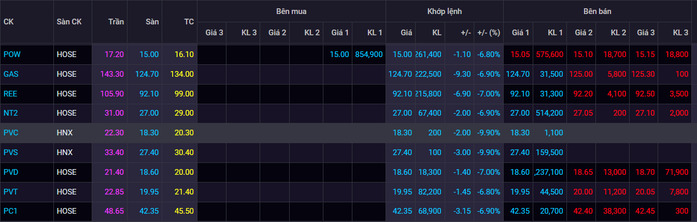This screenshot has width=697, height=222.
Task: Sort by the Sàn CK column header
Action: click(x=69, y=22)
